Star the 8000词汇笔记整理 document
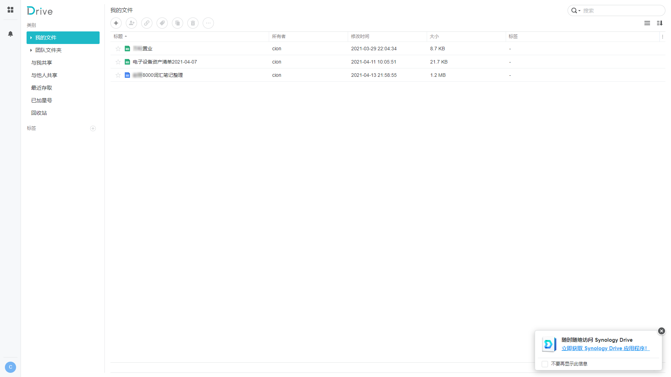Image resolution: width=671 pixels, height=377 pixels. tap(118, 75)
